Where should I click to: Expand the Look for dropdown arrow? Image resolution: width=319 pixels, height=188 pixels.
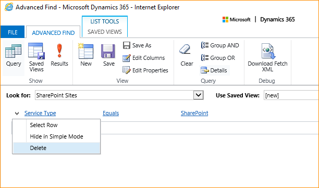click(199, 95)
